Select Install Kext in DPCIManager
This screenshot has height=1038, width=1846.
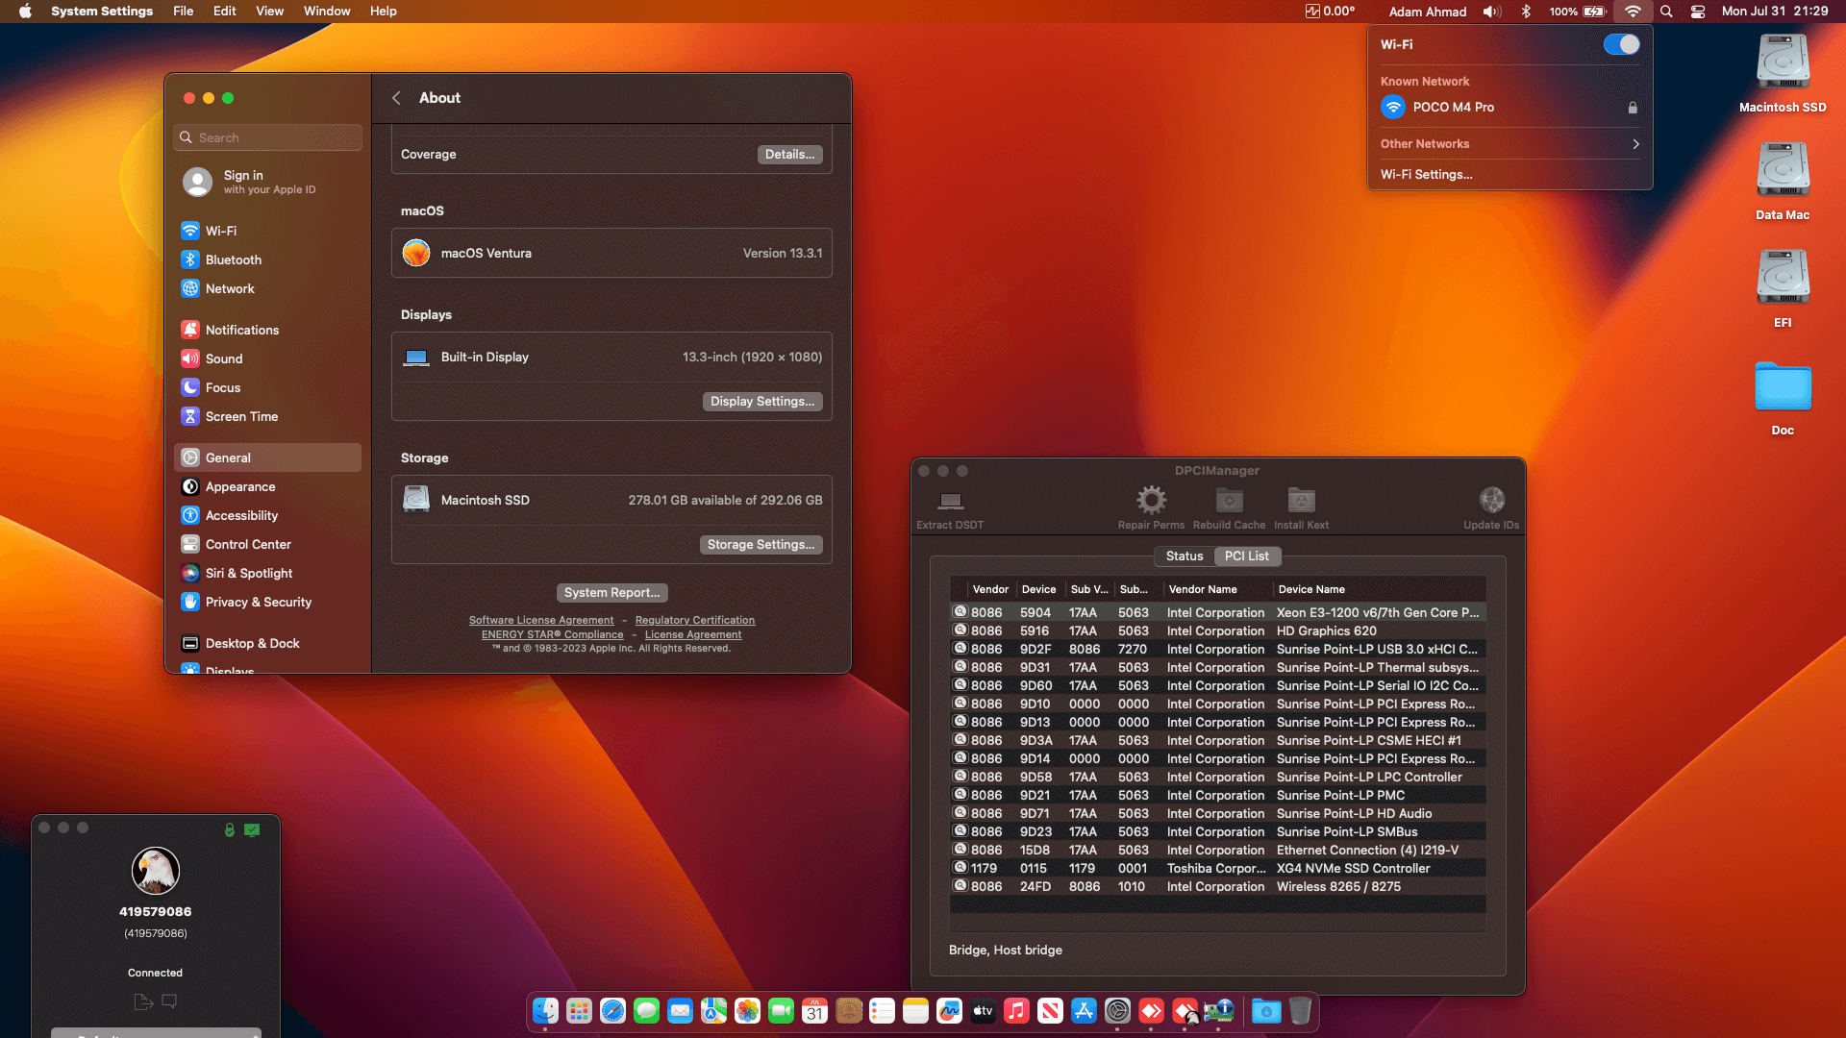[1300, 507]
